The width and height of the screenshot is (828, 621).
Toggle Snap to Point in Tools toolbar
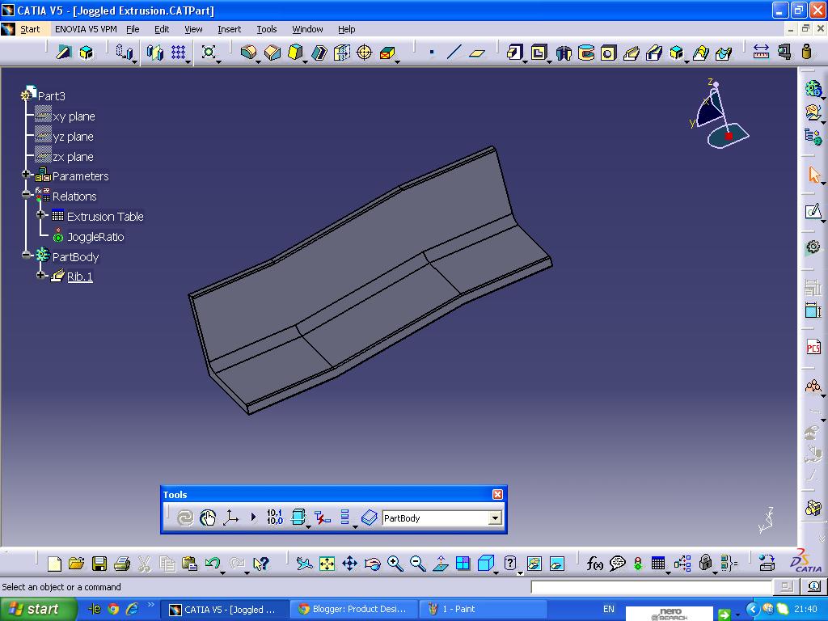(210, 517)
